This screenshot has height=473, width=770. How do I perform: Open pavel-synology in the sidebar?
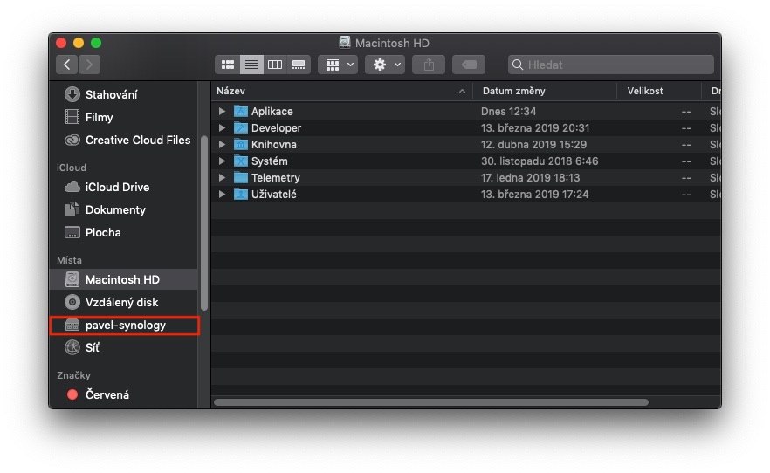(x=125, y=326)
